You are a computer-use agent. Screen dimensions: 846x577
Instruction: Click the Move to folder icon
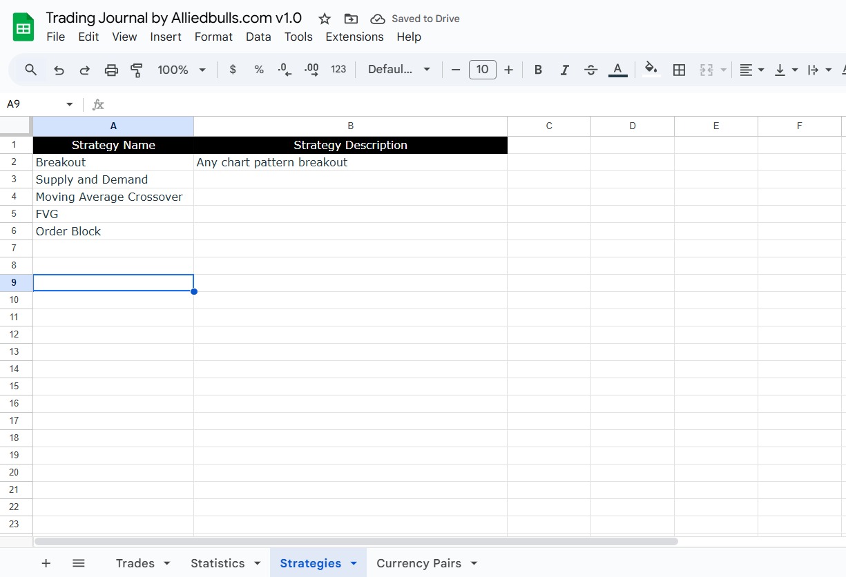click(351, 19)
